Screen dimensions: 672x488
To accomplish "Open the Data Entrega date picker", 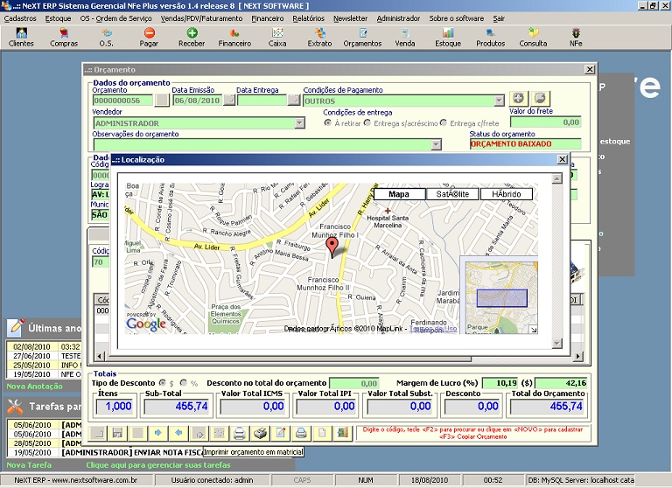I will tap(294, 100).
